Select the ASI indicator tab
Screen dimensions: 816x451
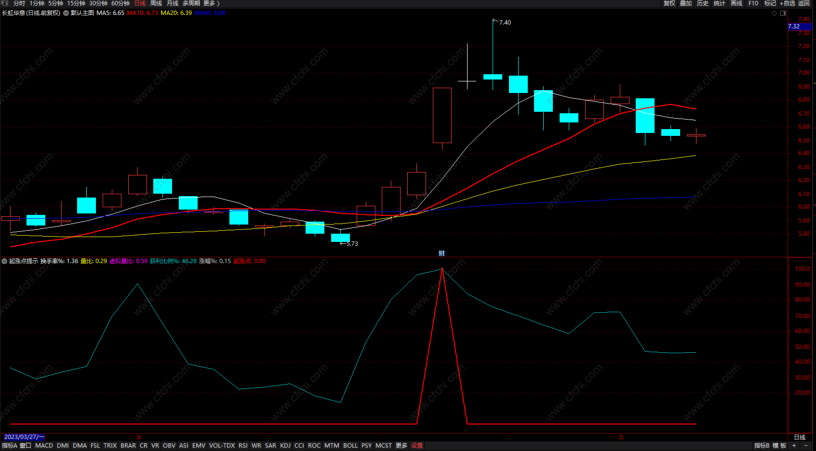[184, 446]
